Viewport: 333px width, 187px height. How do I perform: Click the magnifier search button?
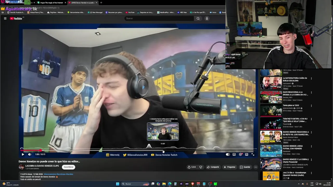pos(198,18)
